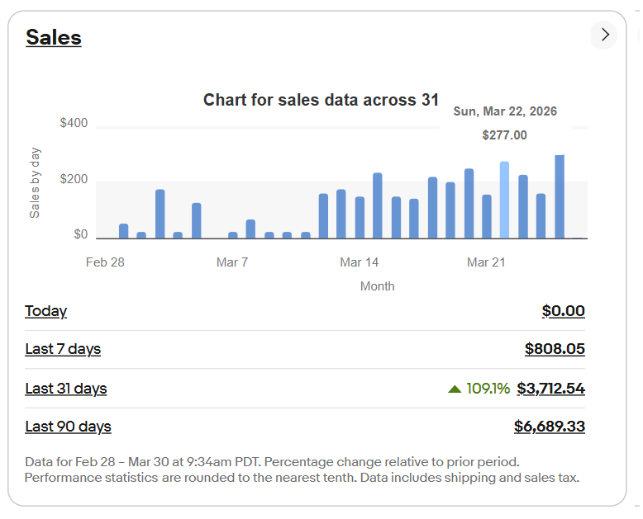Click the bar above the Mar 7 label
Image resolution: width=643 pixels, height=519 pixels.
point(233,235)
